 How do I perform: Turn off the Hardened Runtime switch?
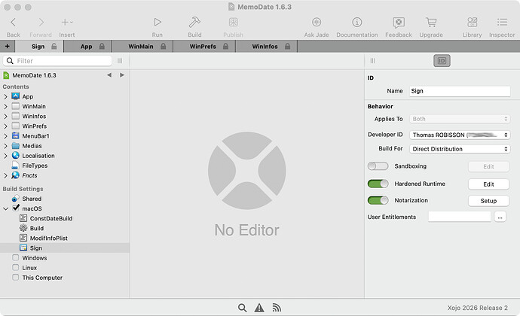tap(378, 184)
